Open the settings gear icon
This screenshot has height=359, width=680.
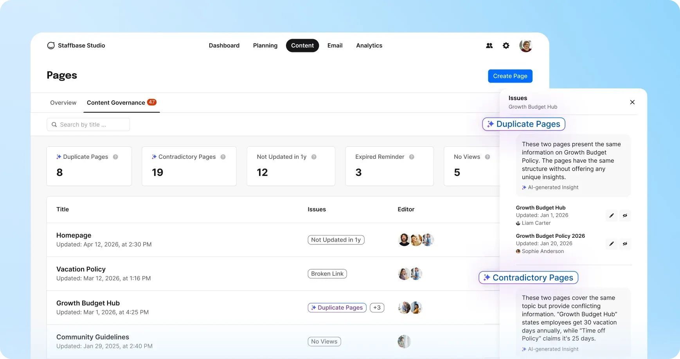coord(506,46)
